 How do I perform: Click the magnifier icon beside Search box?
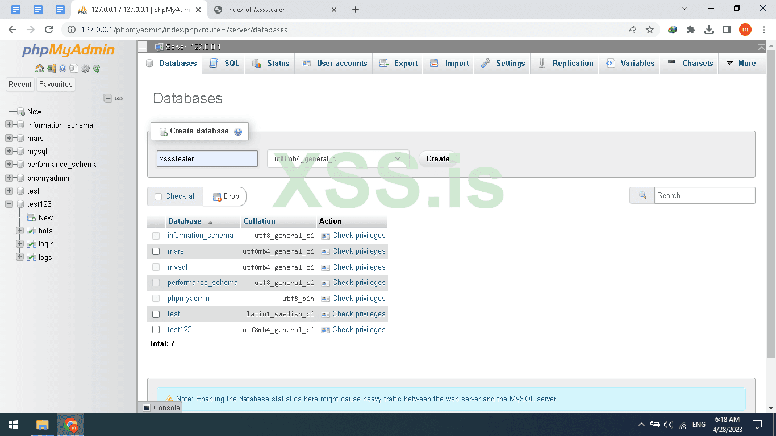643,195
